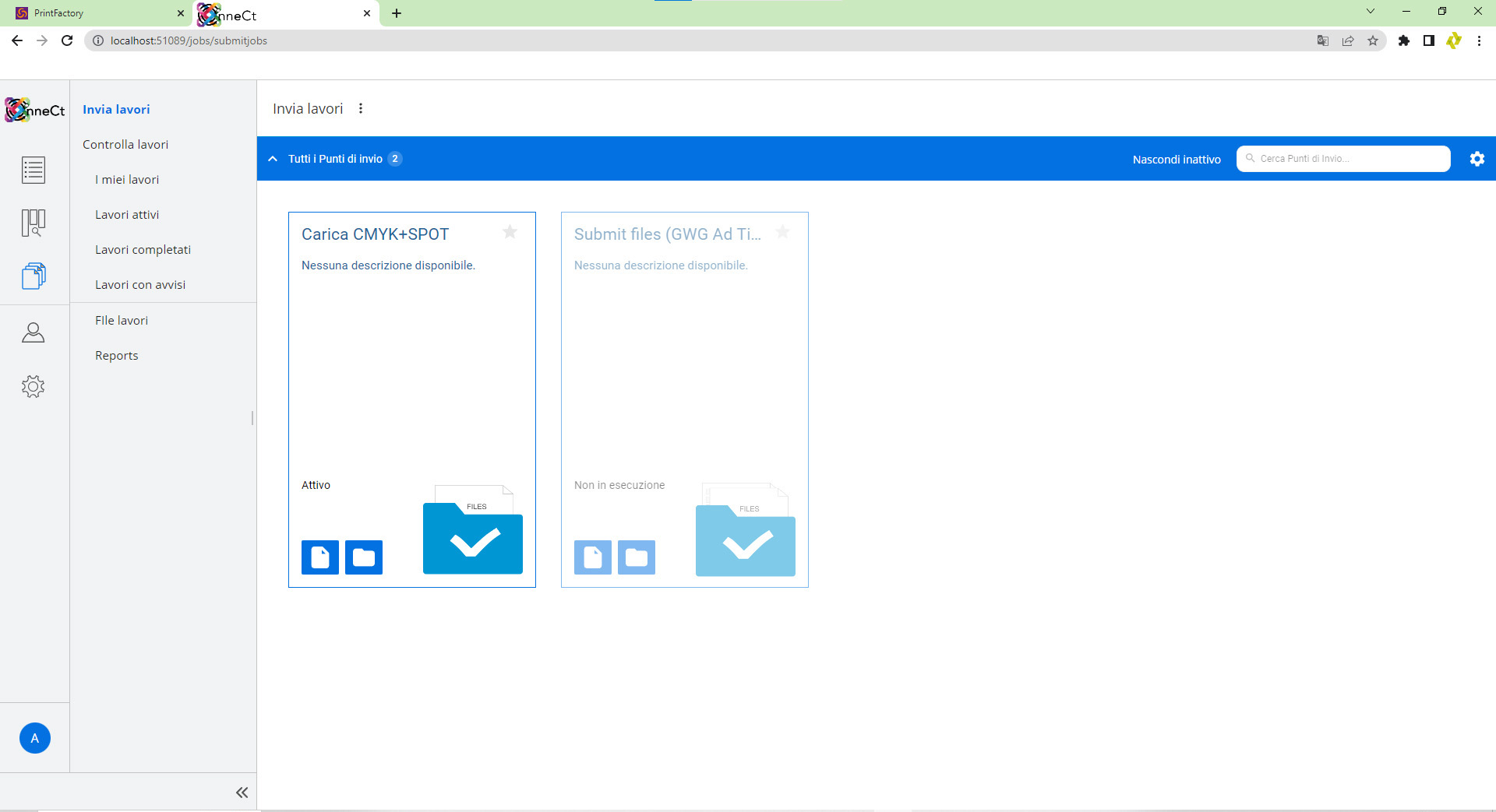Open the gear settings sidebar icon
The width and height of the screenshot is (1496, 812).
pos(34,386)
